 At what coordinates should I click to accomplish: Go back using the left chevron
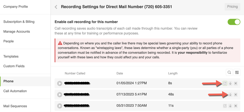(56, 7)
